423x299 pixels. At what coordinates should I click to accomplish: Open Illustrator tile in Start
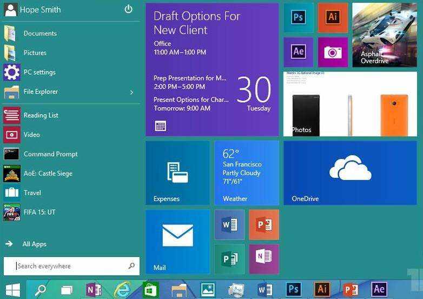[x=333, y=18]
